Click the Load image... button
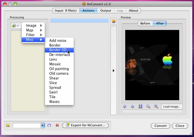Image resolution: width=194 pixels, height=137 pixels. pos(172,107)
